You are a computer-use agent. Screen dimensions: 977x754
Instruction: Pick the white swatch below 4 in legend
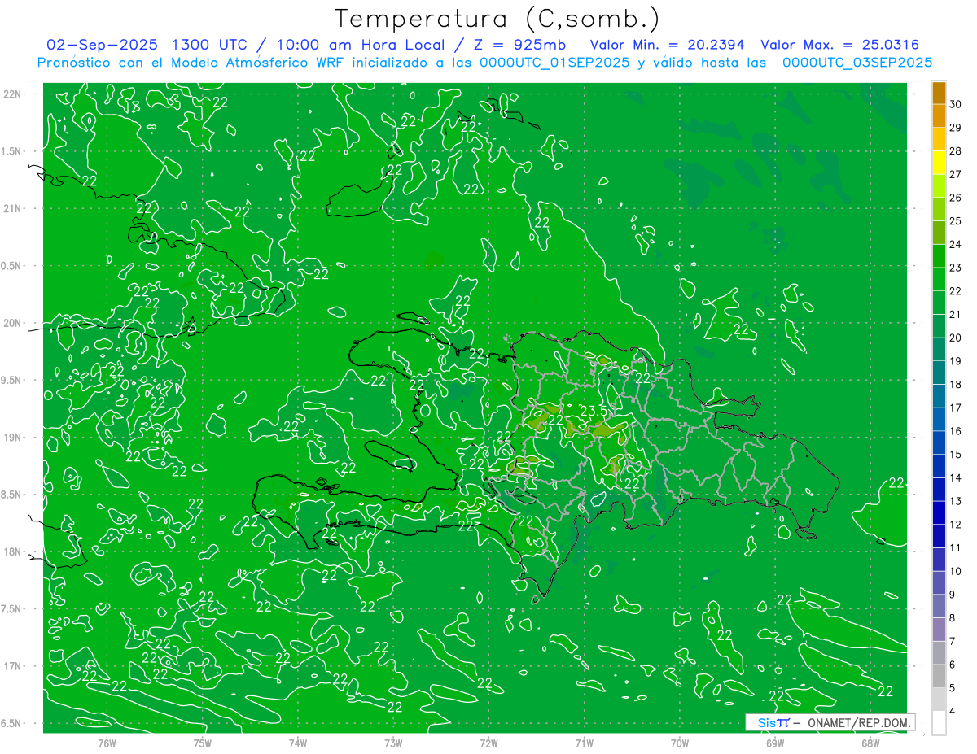click(939, 723)
